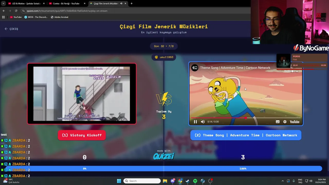Image resolution: width=329 pixels, height=185 pixels.
Task: Toggle subtitles in the YouTube player
Action: 278,122
